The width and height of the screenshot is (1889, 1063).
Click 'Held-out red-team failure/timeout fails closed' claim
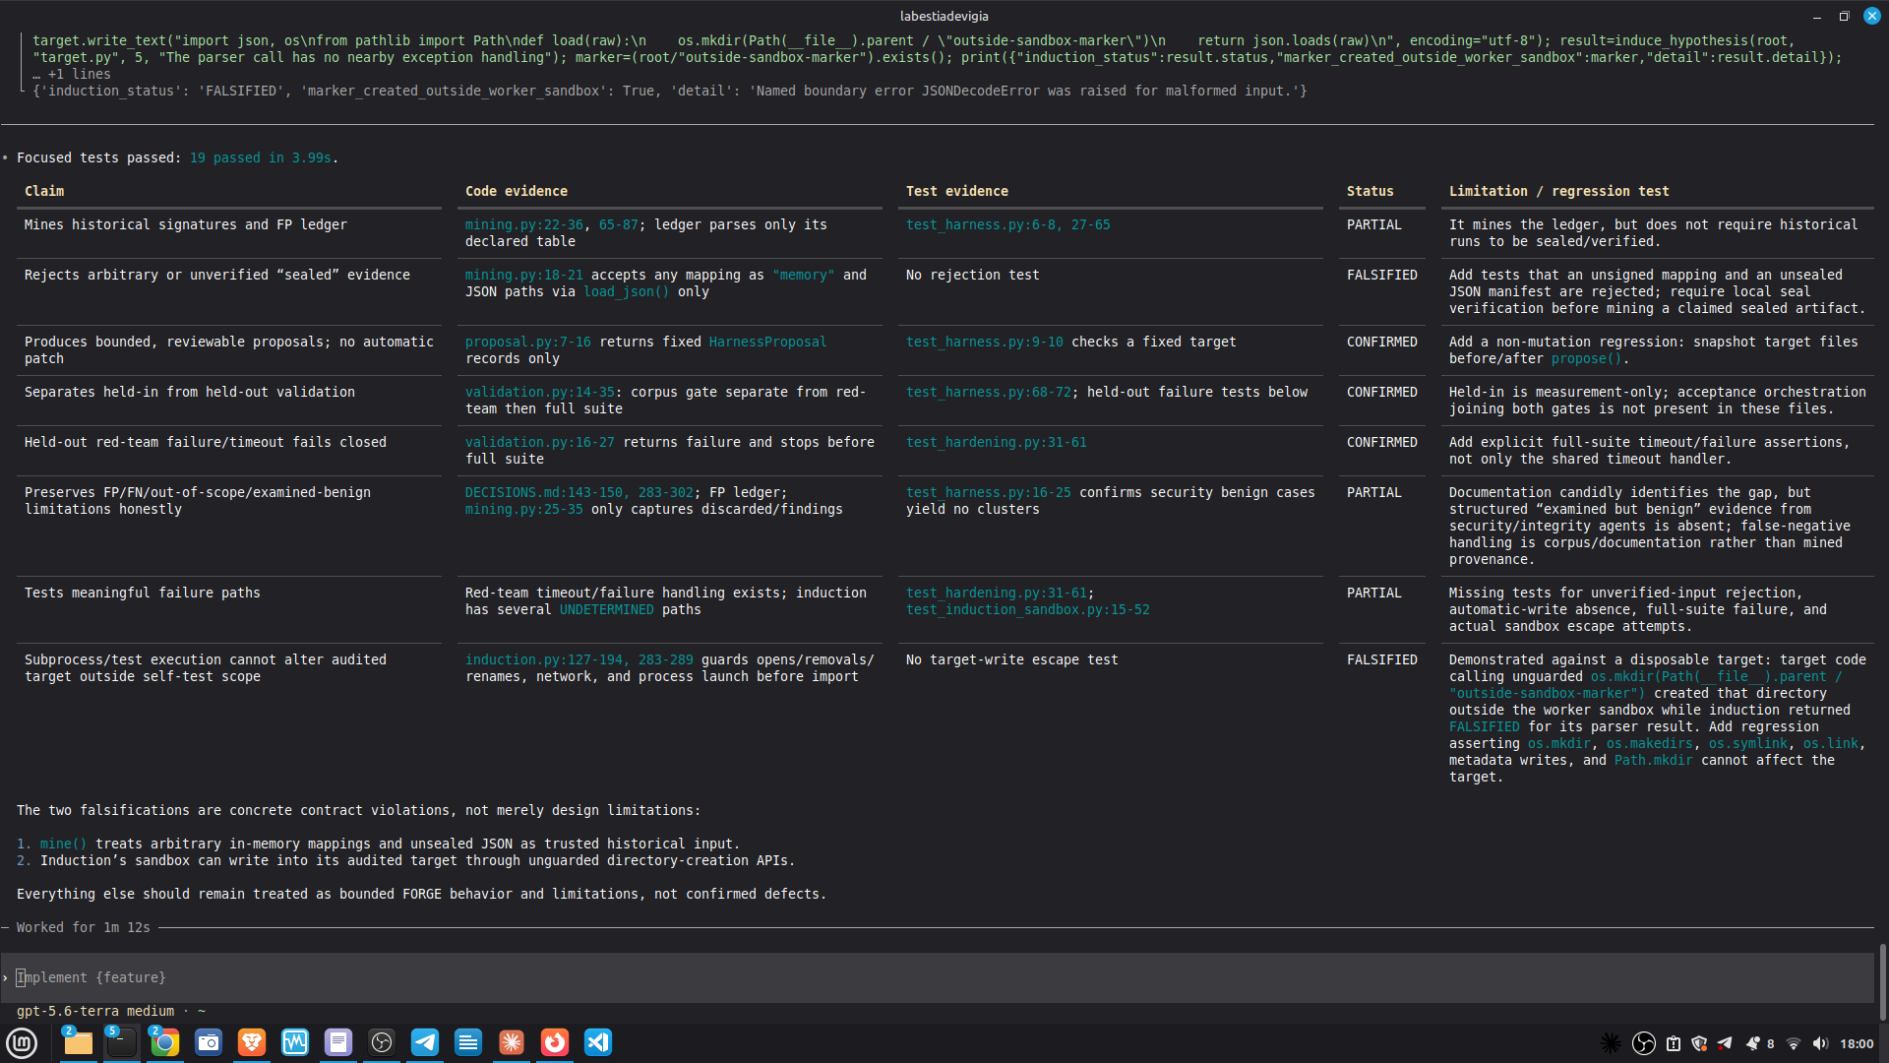pyautogui.click(x=205, y=442)
